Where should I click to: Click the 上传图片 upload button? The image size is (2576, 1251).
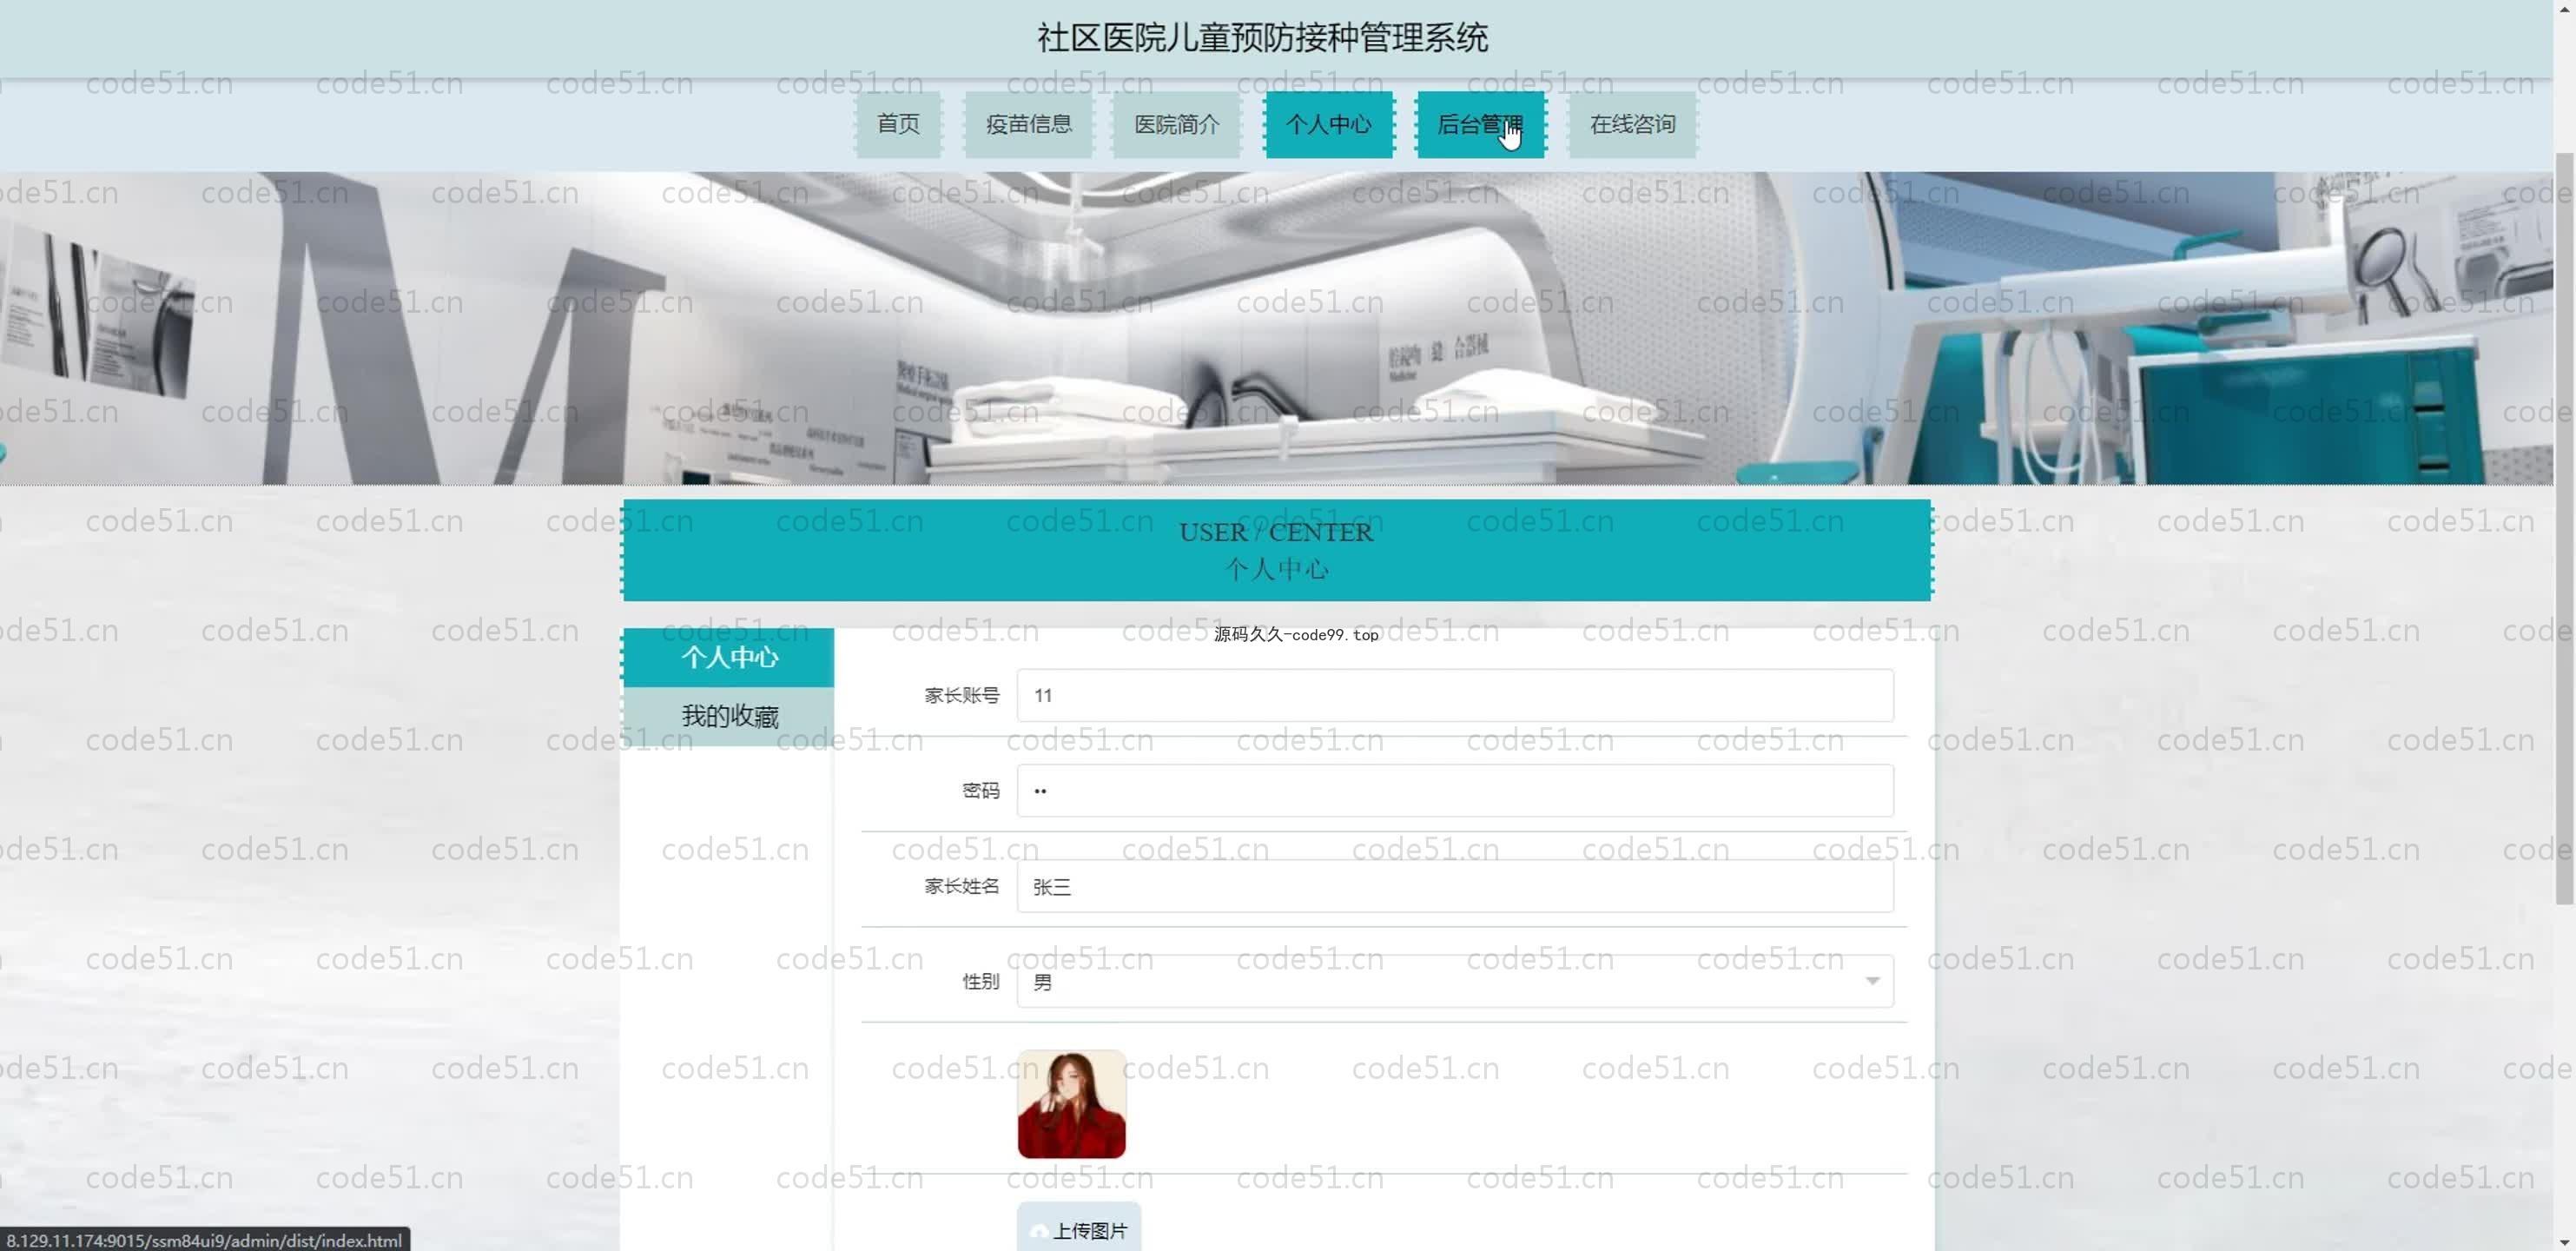(1079, 1227)
